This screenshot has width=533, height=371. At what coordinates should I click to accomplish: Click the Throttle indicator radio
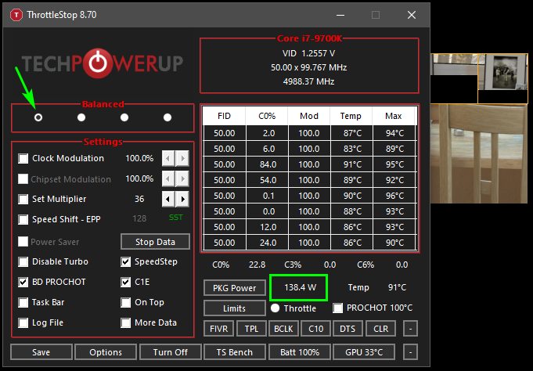pos(275,308)
